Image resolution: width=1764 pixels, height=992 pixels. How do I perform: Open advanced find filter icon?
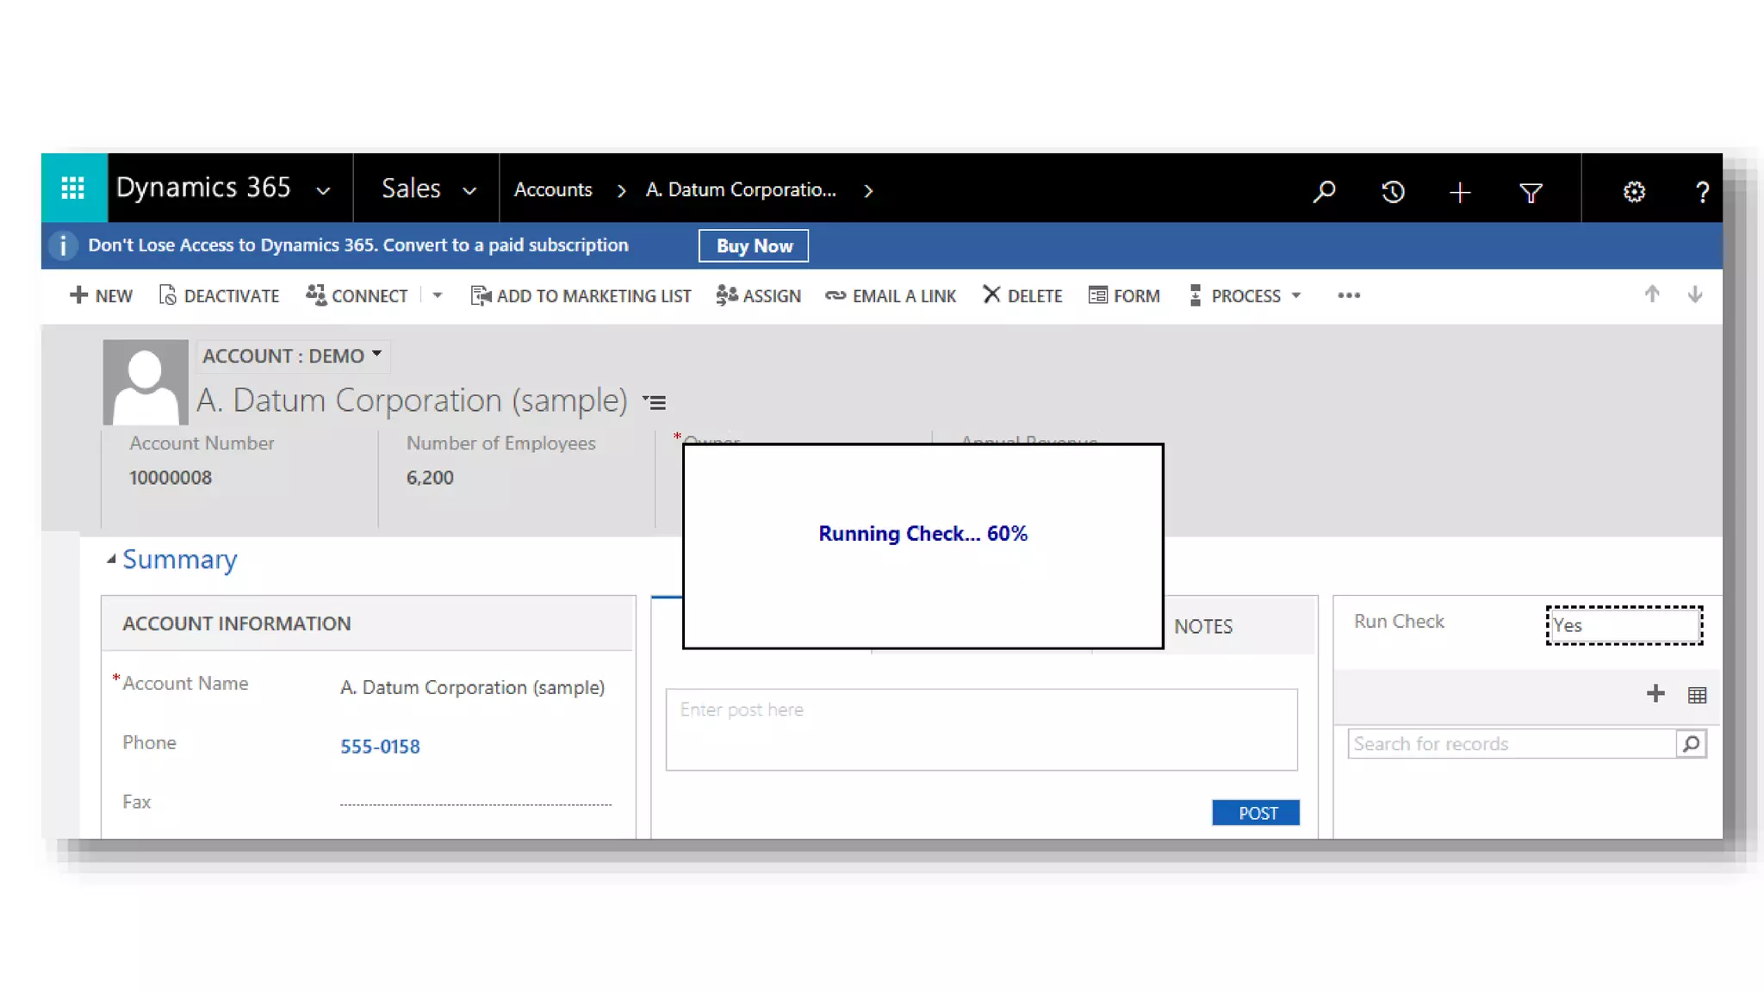(1531, 192)
